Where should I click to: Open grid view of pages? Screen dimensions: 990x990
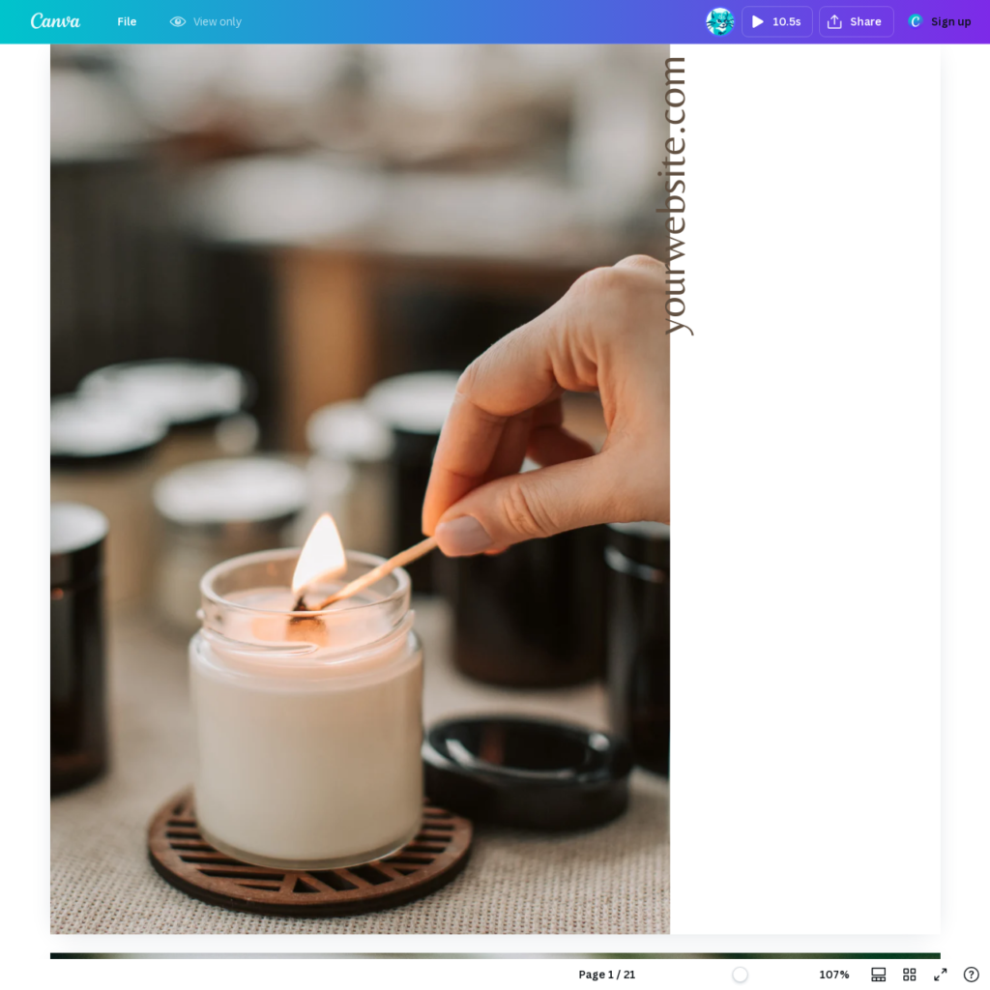909,975
